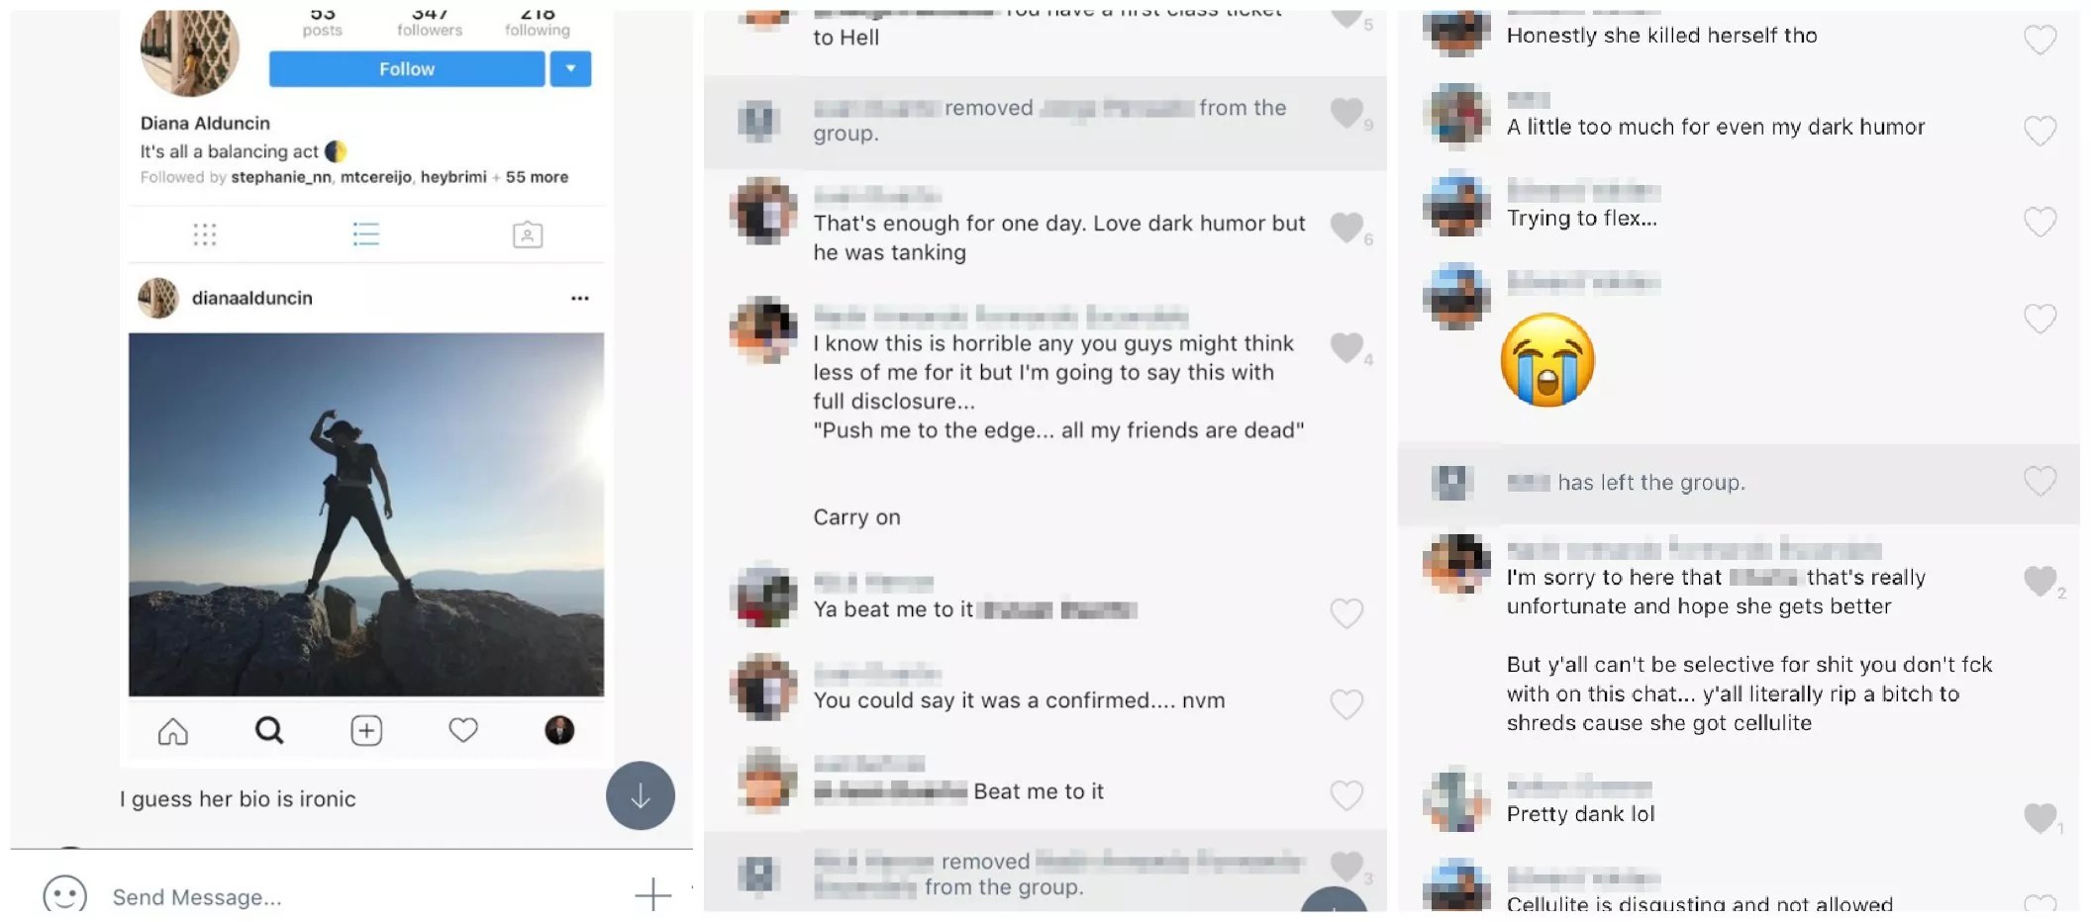Tap the Instagram home icon

[x=173, y=731]
